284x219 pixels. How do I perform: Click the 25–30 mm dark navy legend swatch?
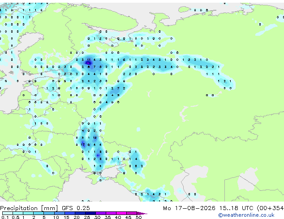tap(90, 213)
